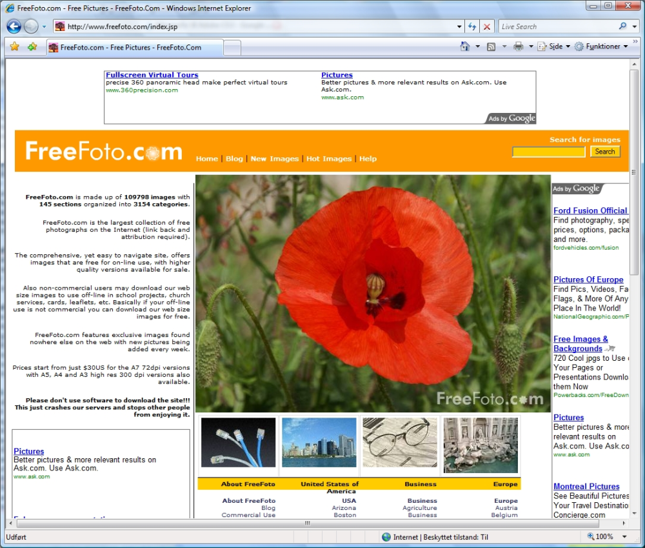The height and width of the screenshot is (548, 645).
Task: Click the Home page icon in toolbar
Action: point(465,46)
